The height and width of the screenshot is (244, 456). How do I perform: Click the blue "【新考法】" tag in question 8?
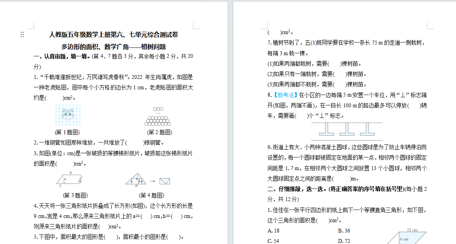pos(285,95)
